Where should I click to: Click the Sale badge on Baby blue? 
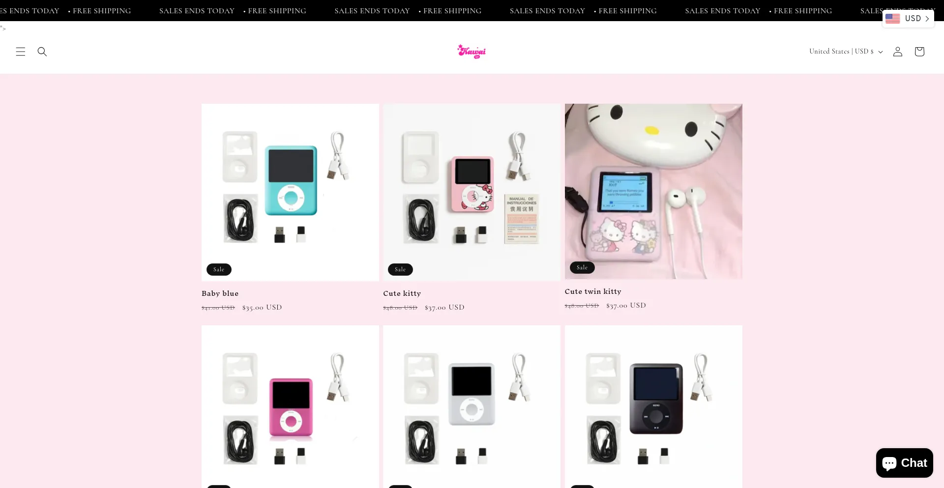pyautogui.click(x=219, y=269)
